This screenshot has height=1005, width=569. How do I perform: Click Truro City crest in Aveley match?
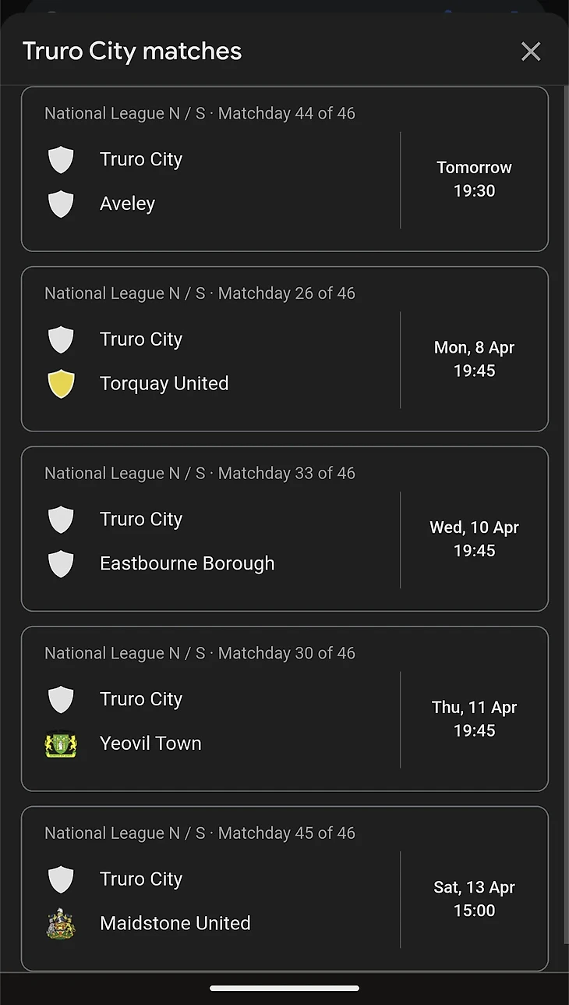pos(61,159)
